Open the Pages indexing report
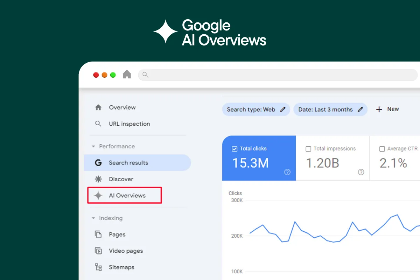 tap(117, 234)
